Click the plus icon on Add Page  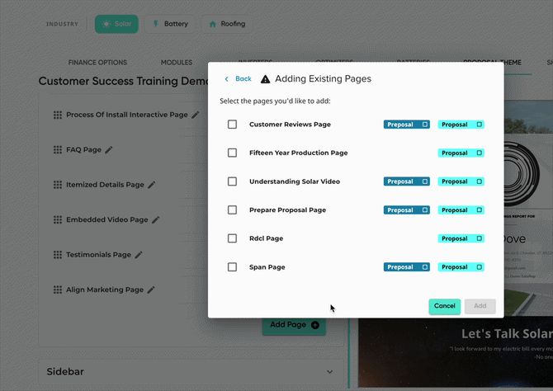315,325
